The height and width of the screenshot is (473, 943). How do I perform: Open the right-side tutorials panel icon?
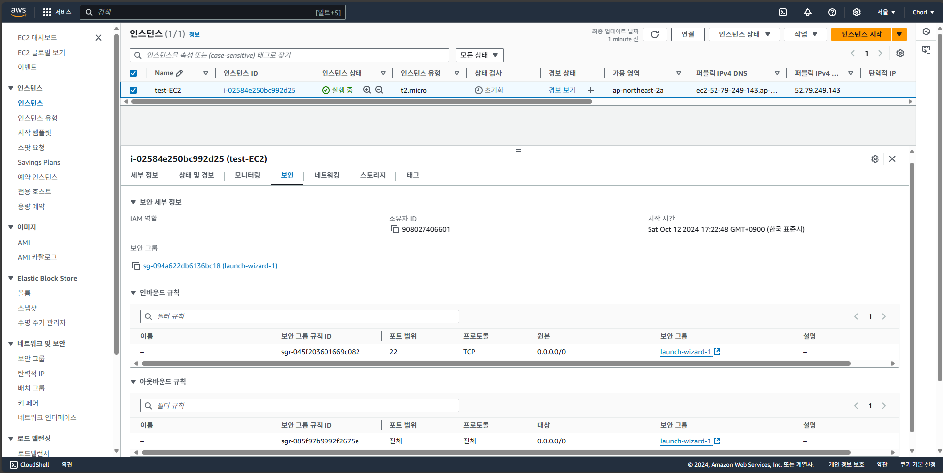click(926, 49)
